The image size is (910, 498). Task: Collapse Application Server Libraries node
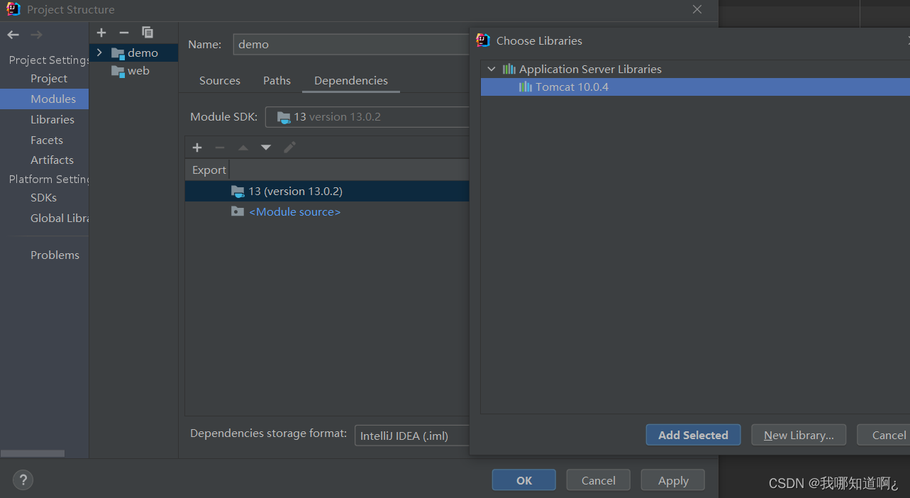coord(492,69)
